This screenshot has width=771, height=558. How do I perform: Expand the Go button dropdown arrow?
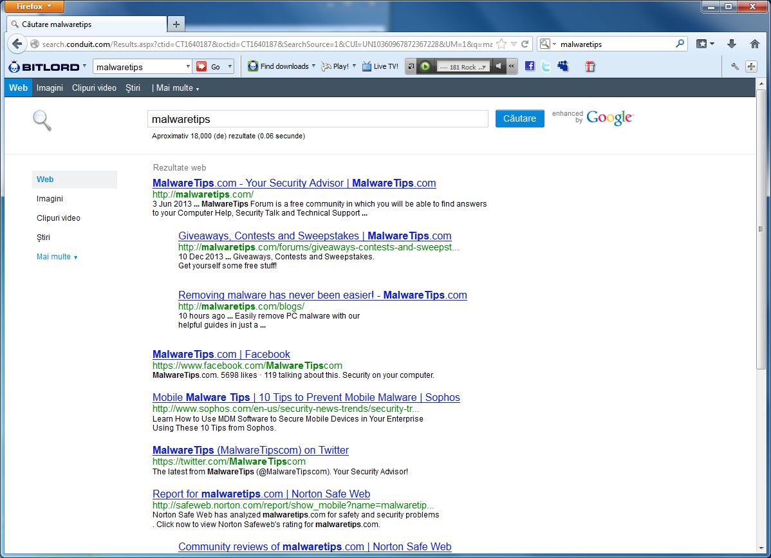coord(230,66)
